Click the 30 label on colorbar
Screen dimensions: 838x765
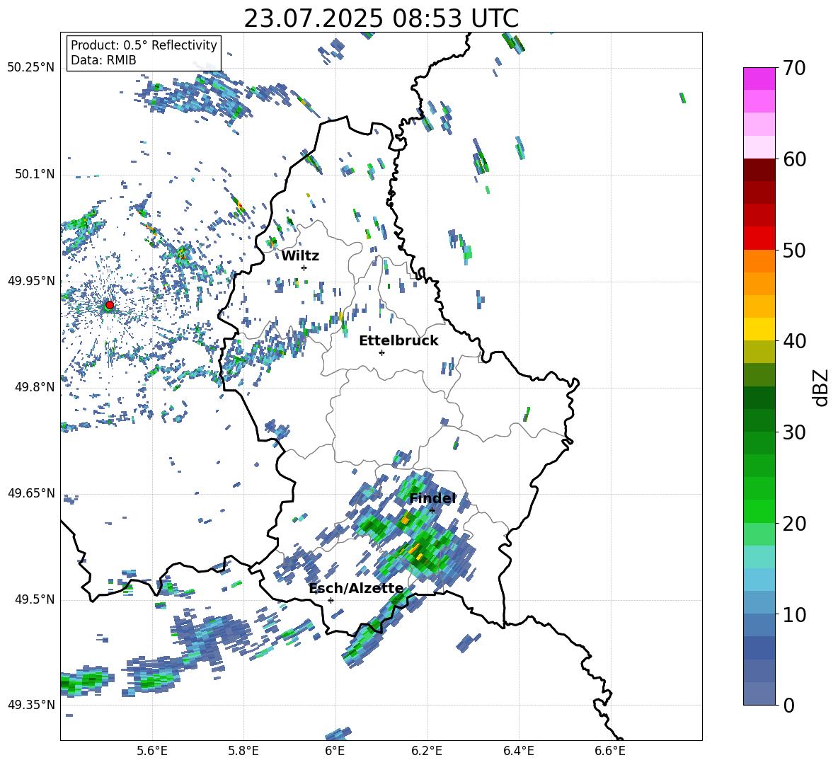(794, 432)
